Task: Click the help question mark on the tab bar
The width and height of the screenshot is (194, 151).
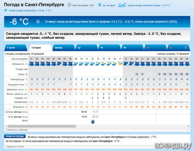Action: coord(185,48)
